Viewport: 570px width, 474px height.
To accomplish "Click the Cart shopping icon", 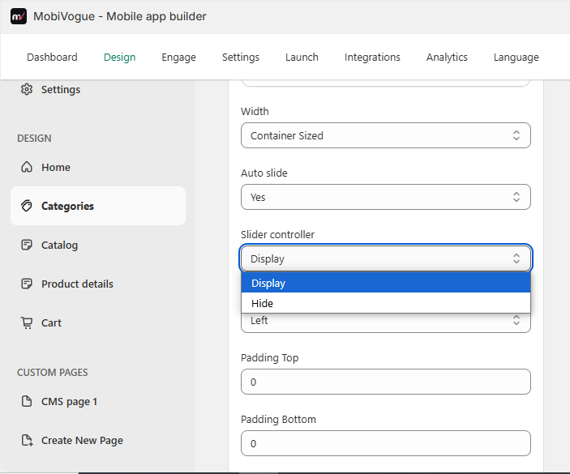I will click(27, 322).
